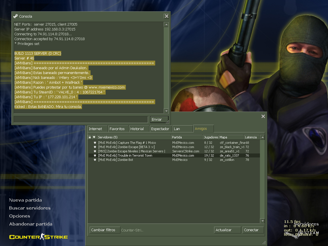Click the 8 / 32 player count cell
The width and height of the screenshot is (328, 246).
point(208,143)
